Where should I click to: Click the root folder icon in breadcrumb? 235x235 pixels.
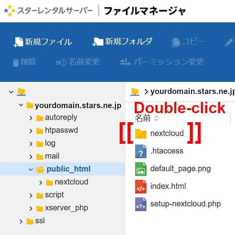coord(135,92)
